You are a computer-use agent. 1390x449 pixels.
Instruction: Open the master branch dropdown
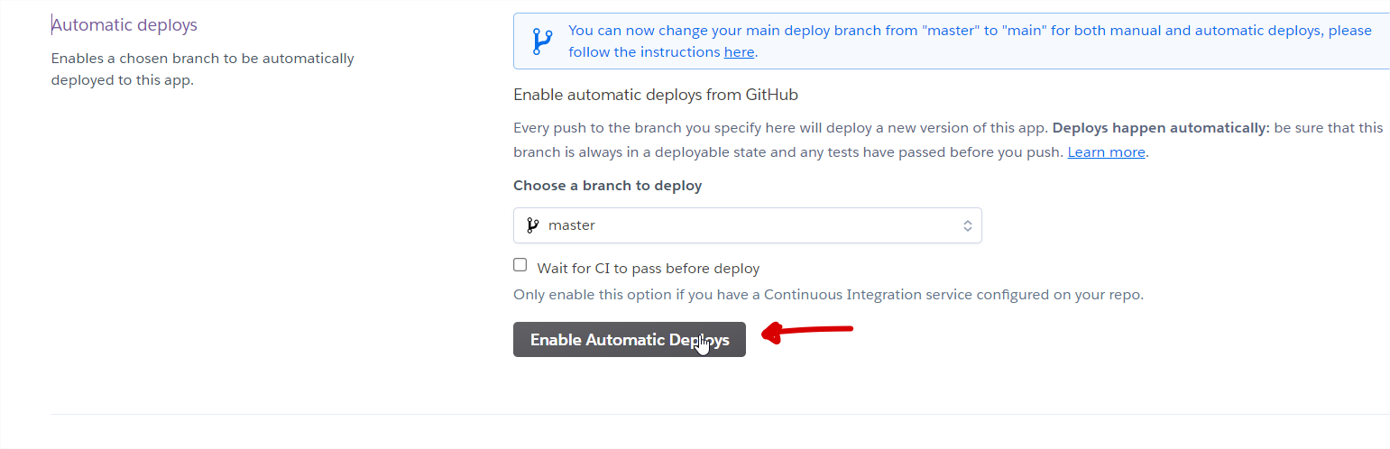pos(747,225)
